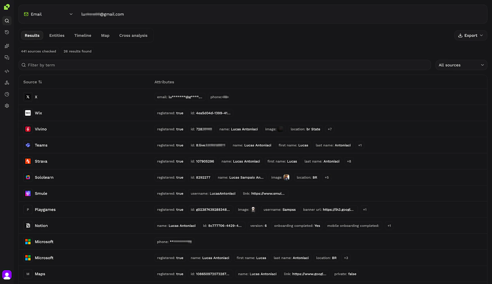Switch to the Cross analysis tab
Screen dimensions: 492x284
pos(133,36)
